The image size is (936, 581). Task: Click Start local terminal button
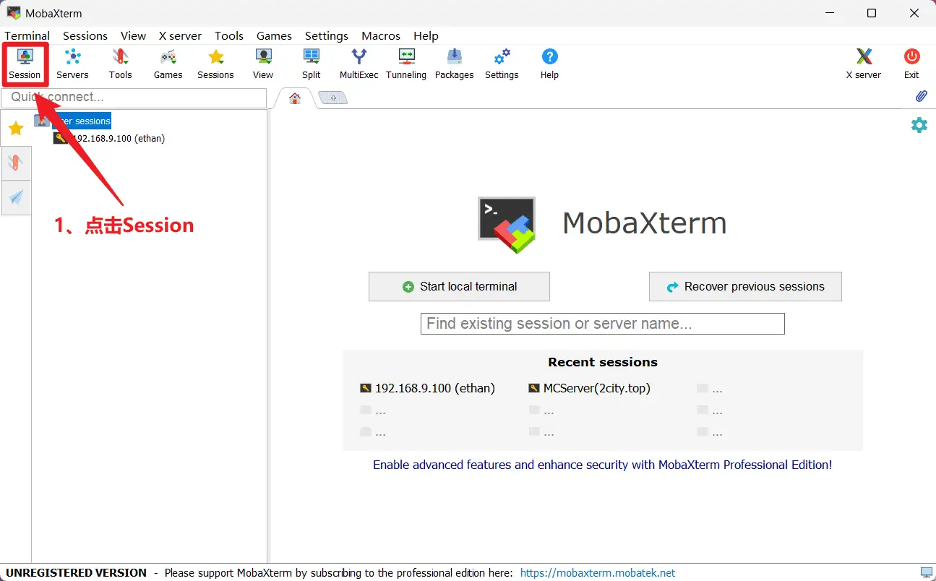point(459,286)
